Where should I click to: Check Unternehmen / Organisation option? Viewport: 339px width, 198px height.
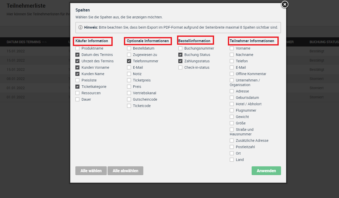(232, 80)
